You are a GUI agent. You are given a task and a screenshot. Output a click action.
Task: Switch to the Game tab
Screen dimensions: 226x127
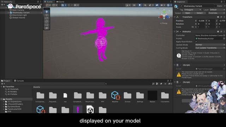click(x=60, y=2)
